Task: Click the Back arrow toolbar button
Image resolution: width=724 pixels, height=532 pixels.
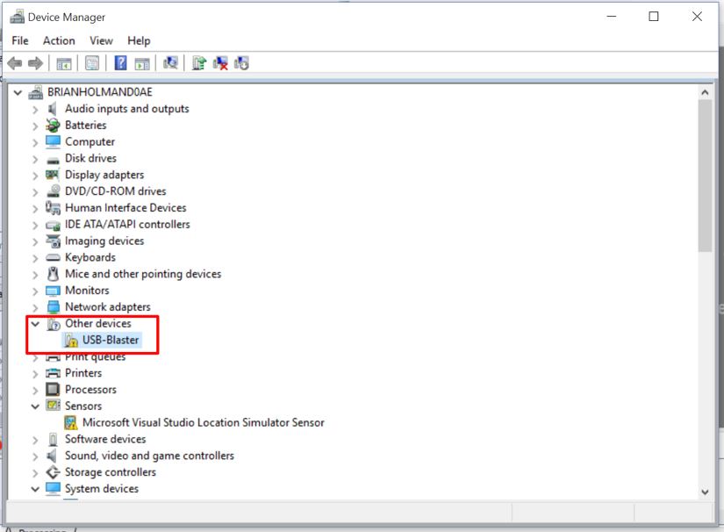Action: (x=15, y=63)
